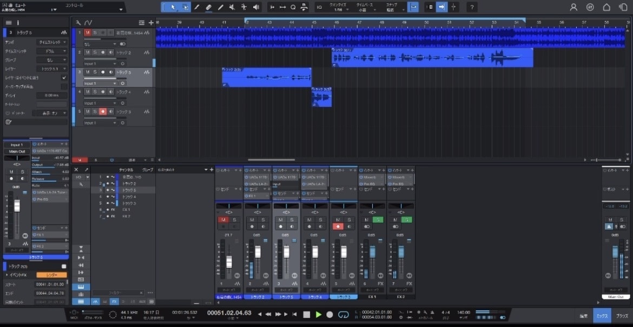This screenshot has width=633, height=327.
Task: Solo トラック 2 in the track list
Action: 95,52
